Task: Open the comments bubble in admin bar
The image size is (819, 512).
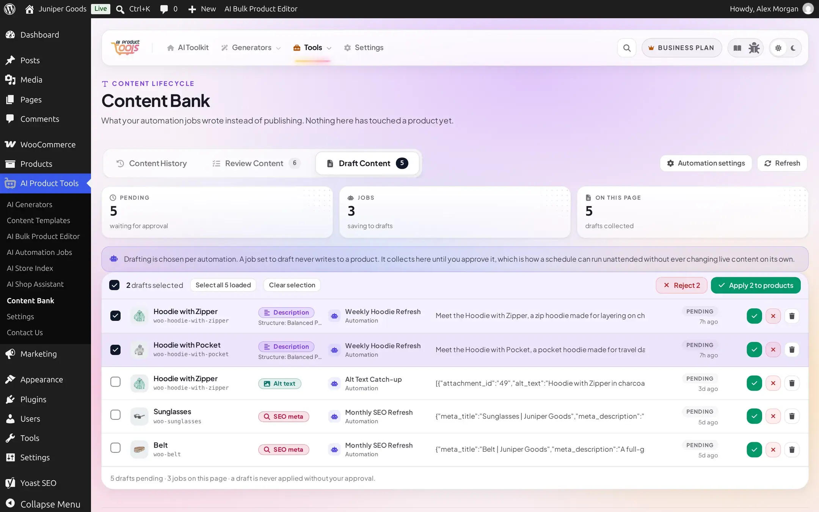Action: [168, 9]
